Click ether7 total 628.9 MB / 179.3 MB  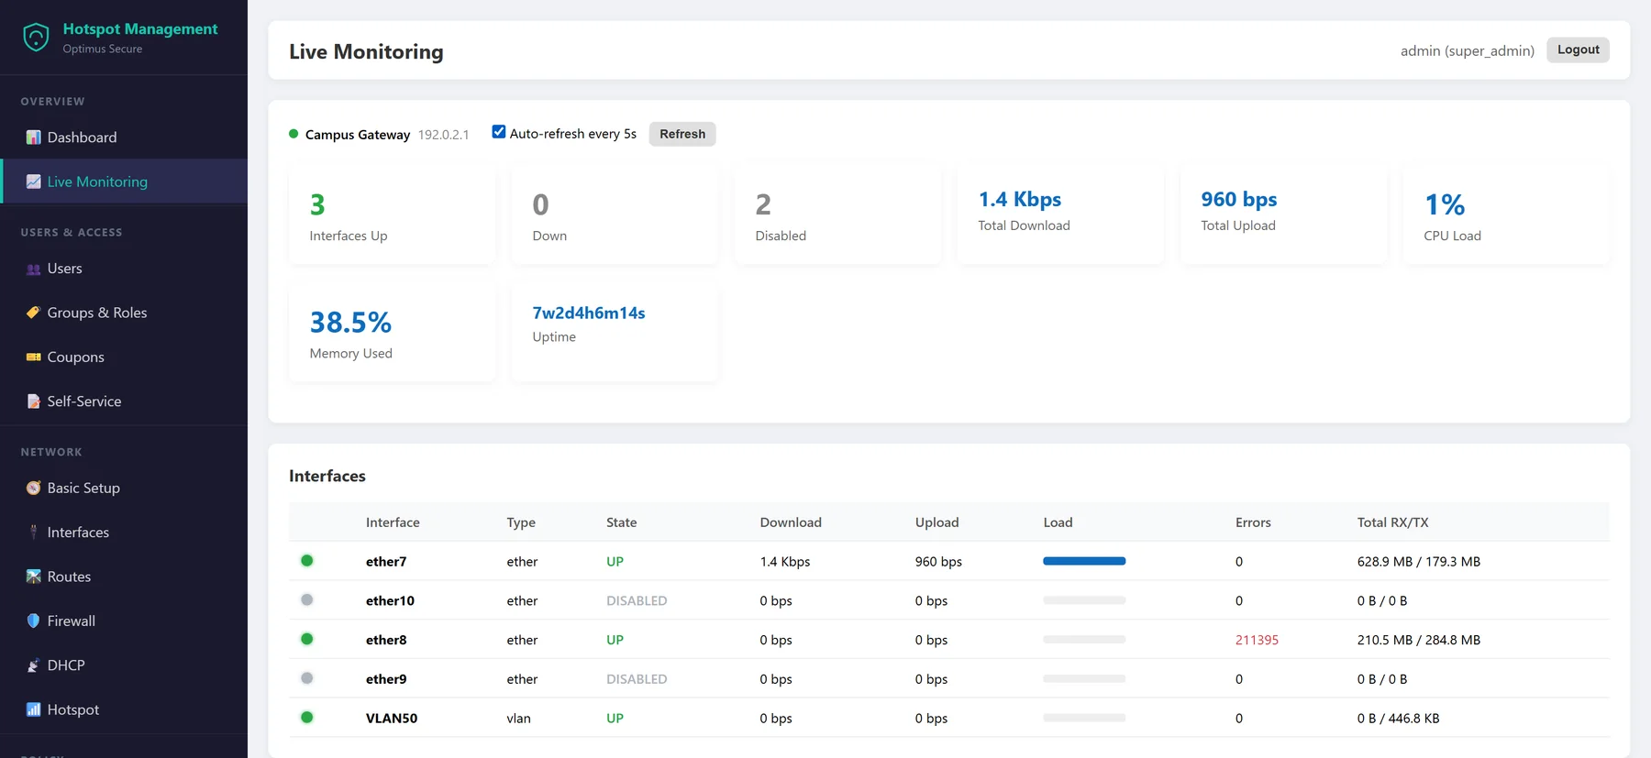point(1418,561)
